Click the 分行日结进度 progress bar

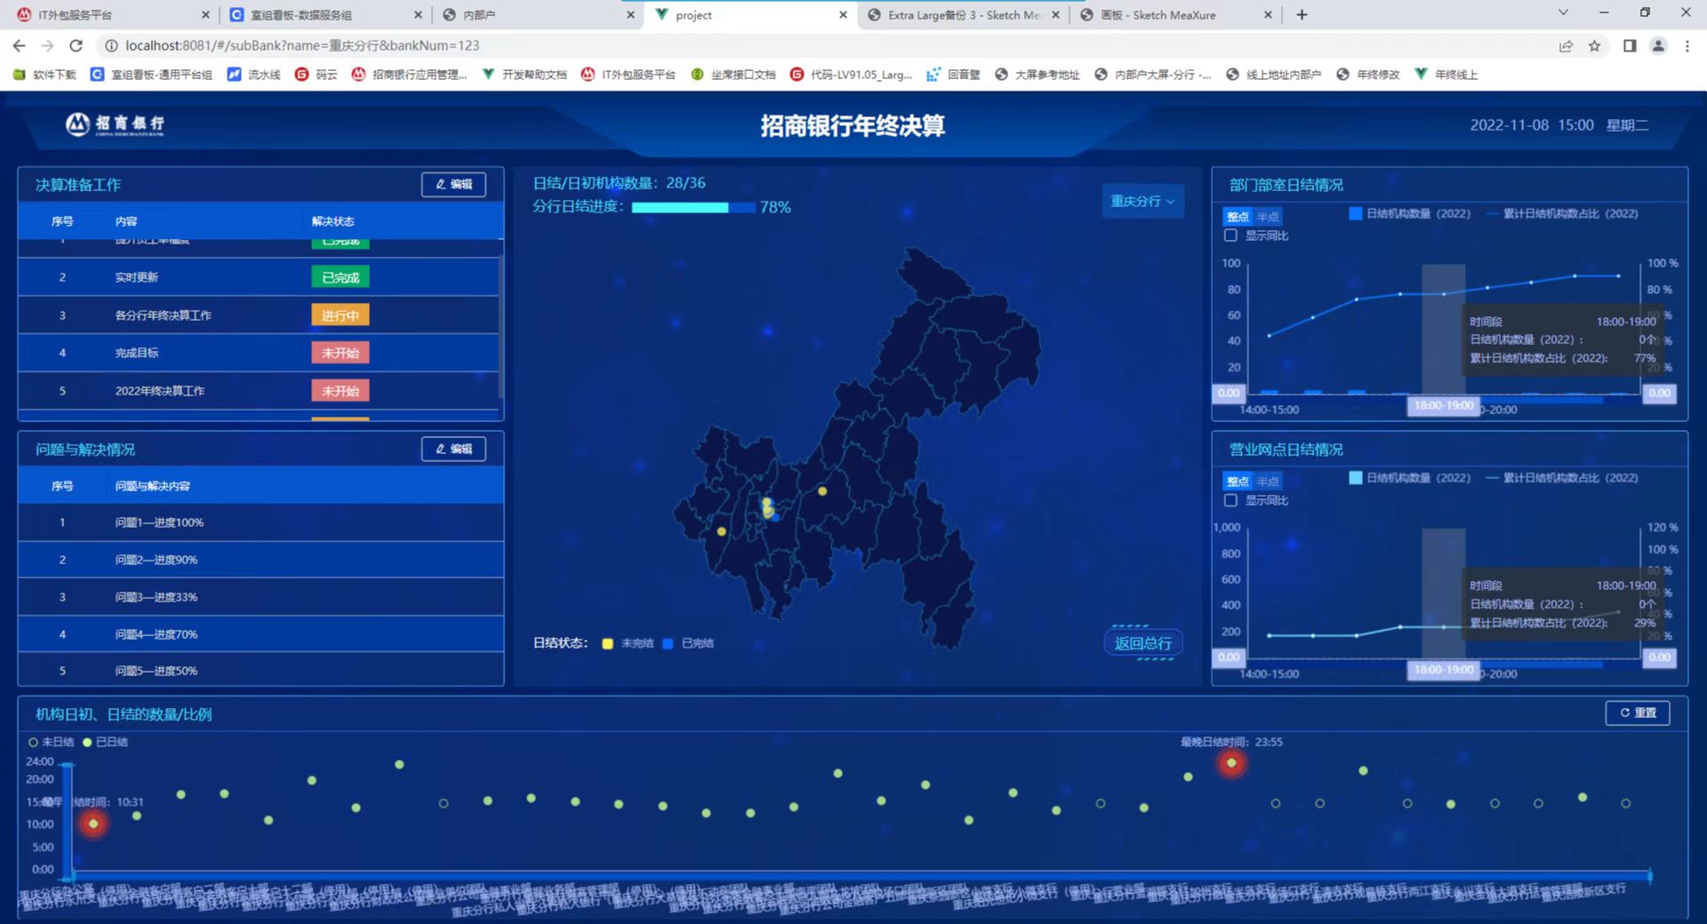[x=693, y=207]
